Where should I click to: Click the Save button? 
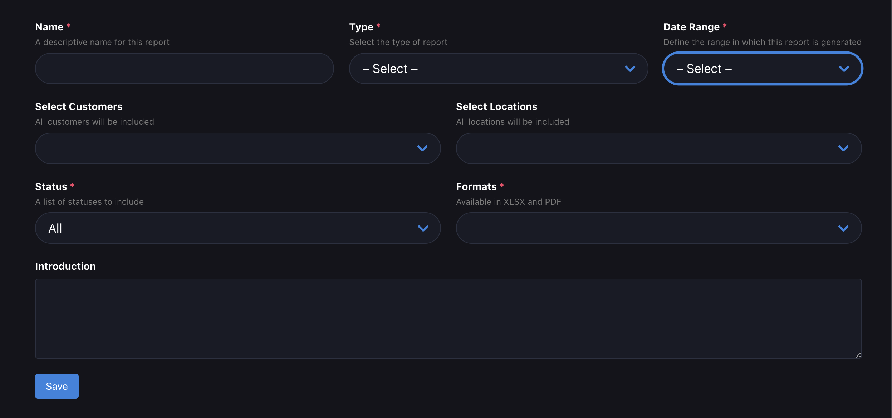coord(57,386)
